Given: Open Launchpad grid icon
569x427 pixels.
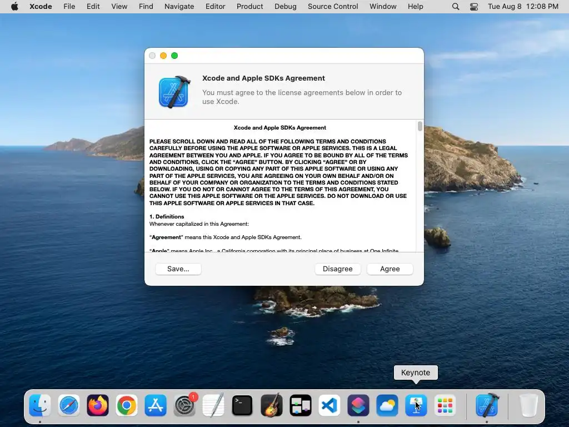Looking at the screenshot, I should 445,405.
